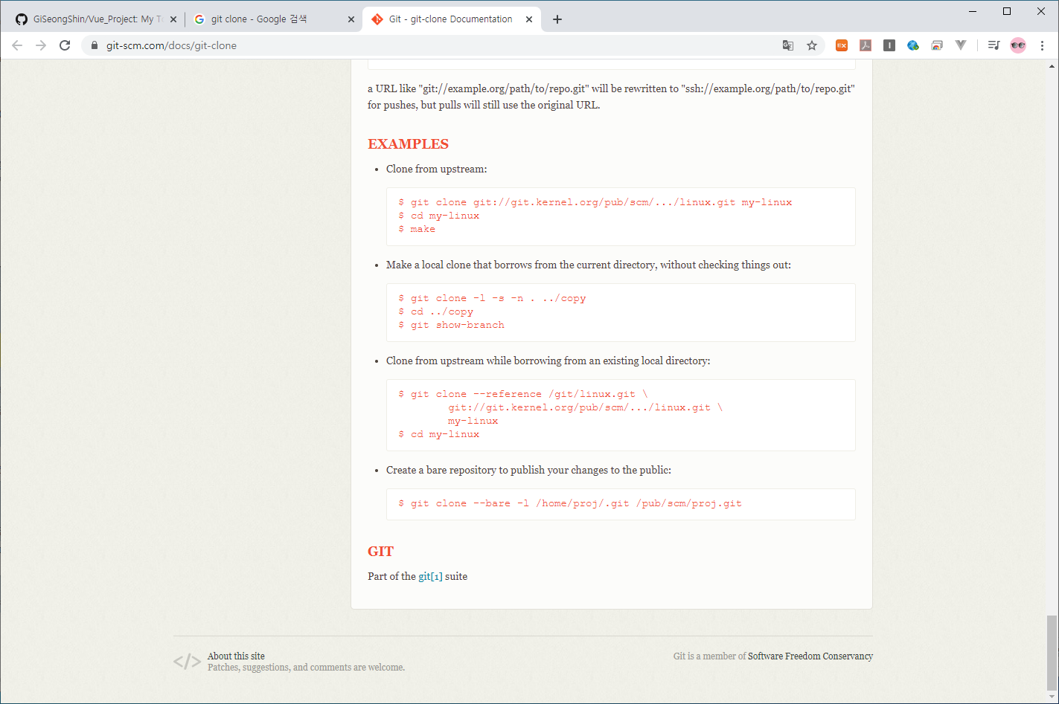Open the git[1] link
Viewport: 1059px width, 704px height.
click(430, 576)
